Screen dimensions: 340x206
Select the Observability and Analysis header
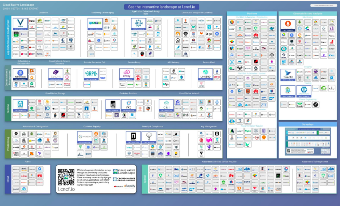tap(308, 14)
